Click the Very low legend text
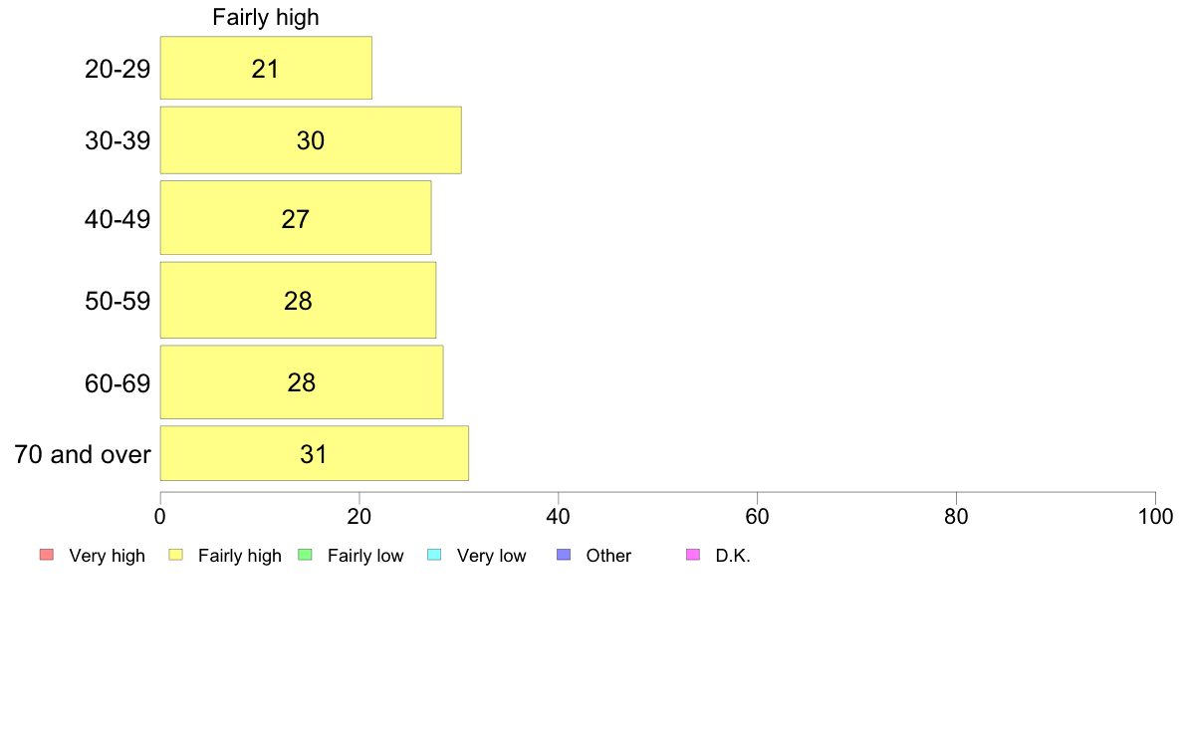This screenshot has width=1183, height=733. click(491, 556)
